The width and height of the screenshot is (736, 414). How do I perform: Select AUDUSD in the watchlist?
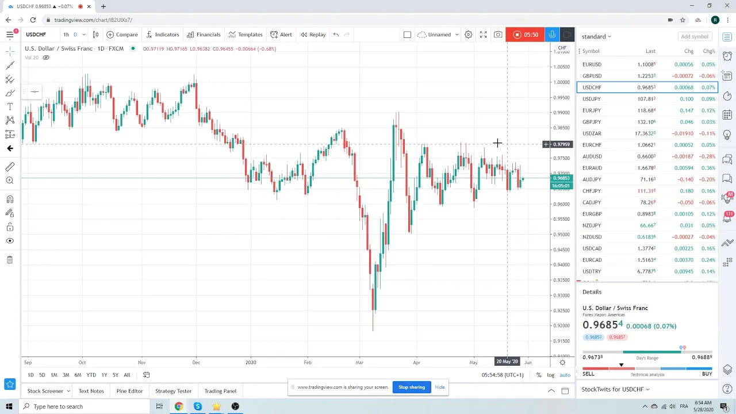tap(647, 156)
